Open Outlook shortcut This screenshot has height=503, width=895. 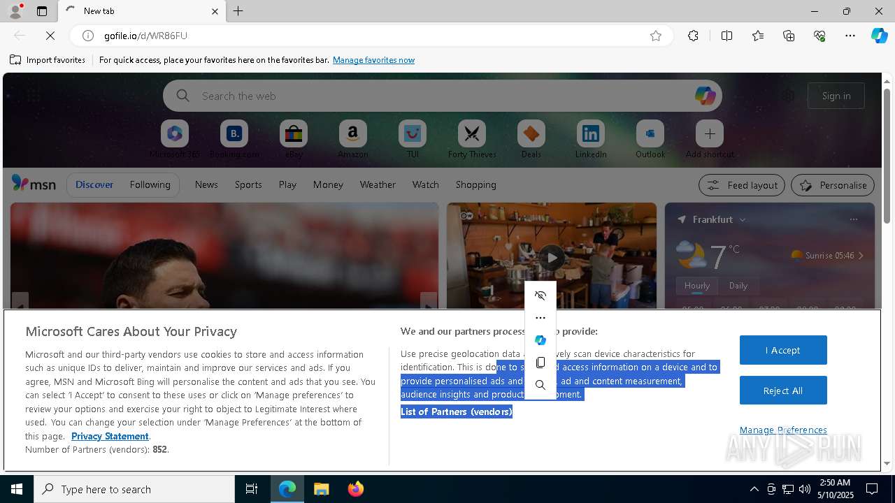[650, 139]
